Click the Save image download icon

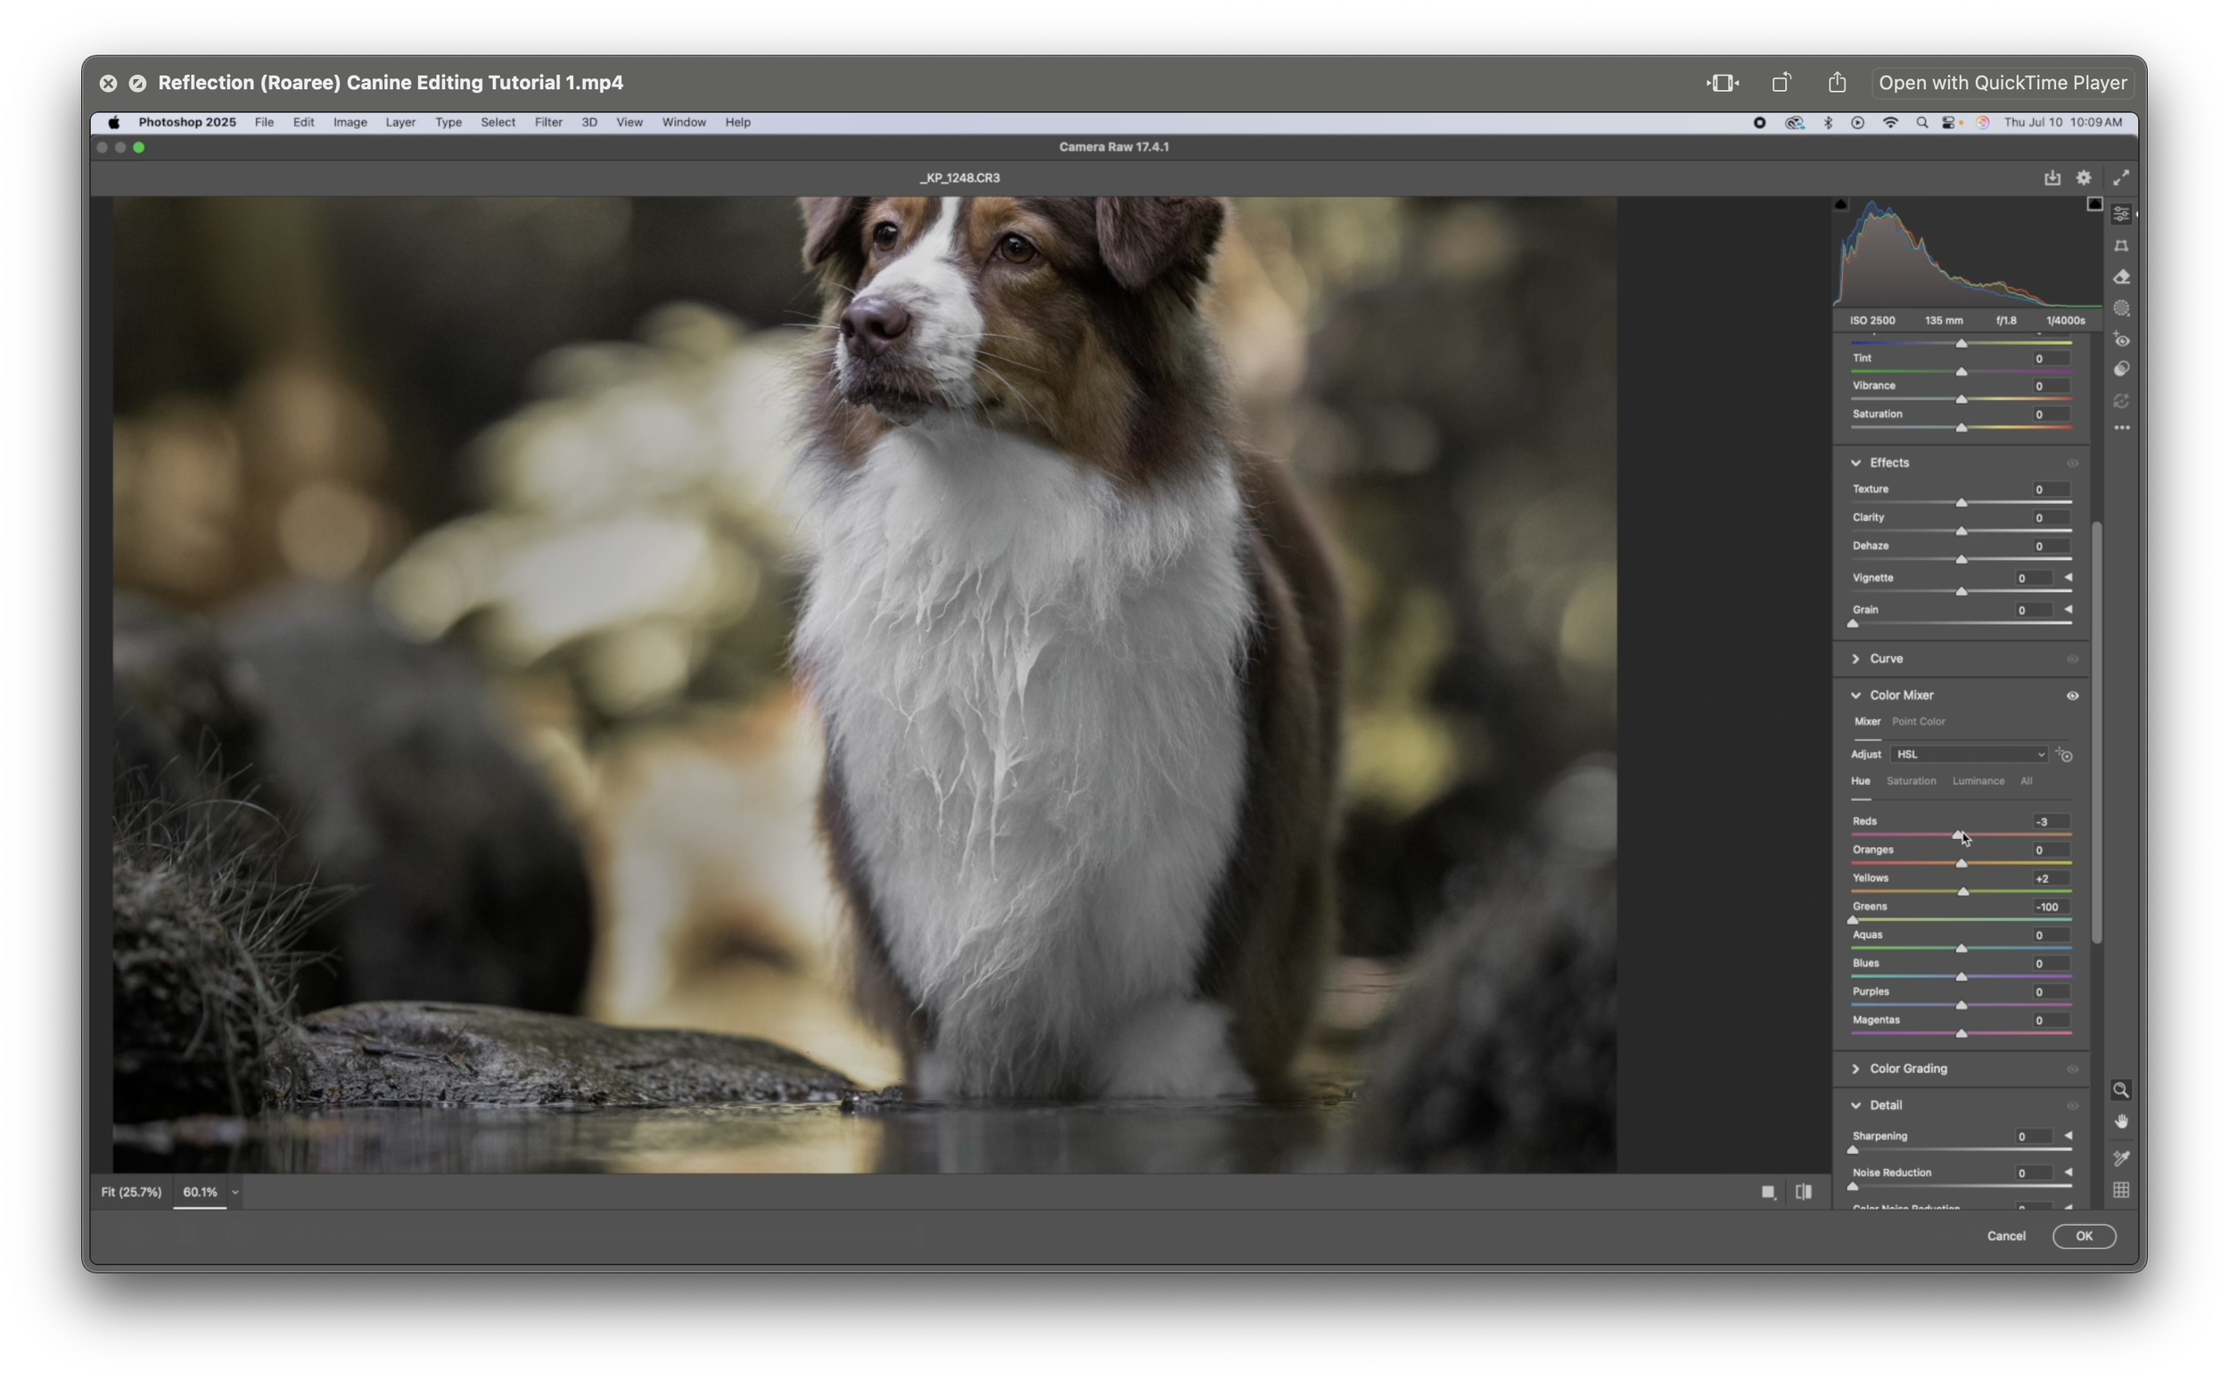click(x=2052, y=178)
